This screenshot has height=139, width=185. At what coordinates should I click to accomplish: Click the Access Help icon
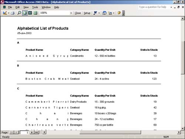119,13
